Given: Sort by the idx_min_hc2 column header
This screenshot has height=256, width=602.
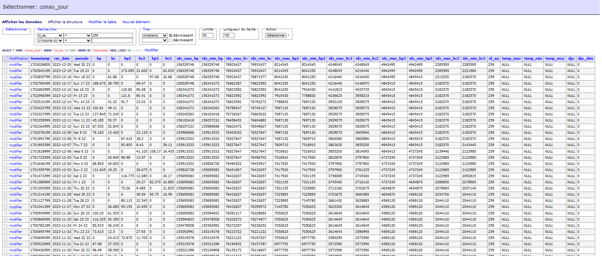Looking at the screenshot, I should pos(367,59).
